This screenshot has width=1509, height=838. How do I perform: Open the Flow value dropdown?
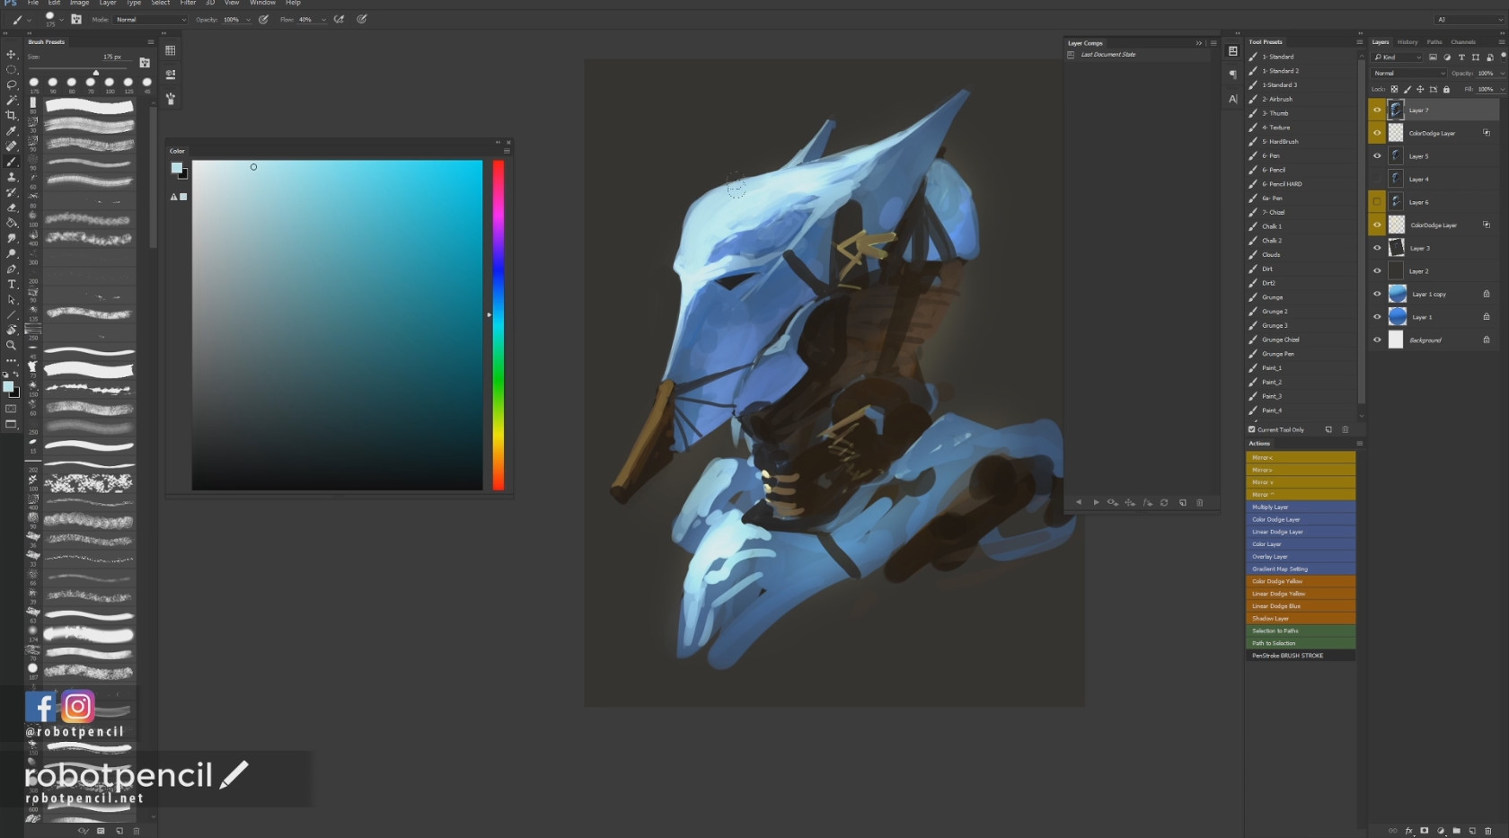[323, 19]
